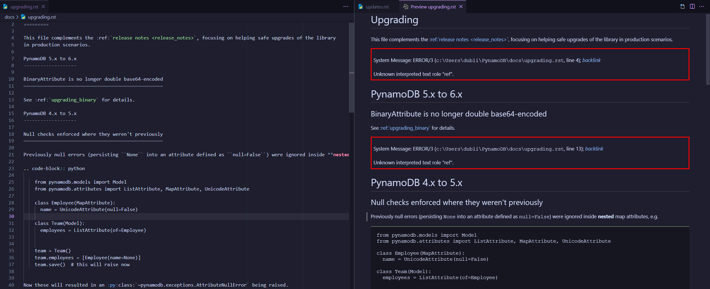Click preview subheading "Null checks enforced where they weren't previously"
The width and height of the screenshot is (710, 289).
pos(456,202)
